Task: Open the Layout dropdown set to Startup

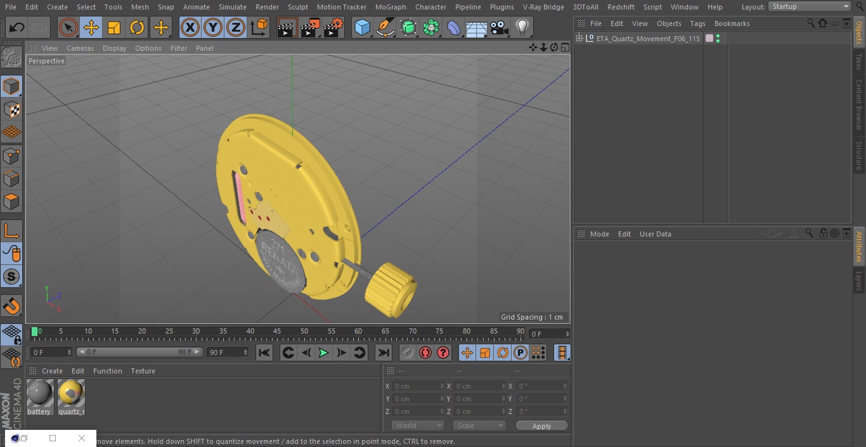Action: point(810,6)
